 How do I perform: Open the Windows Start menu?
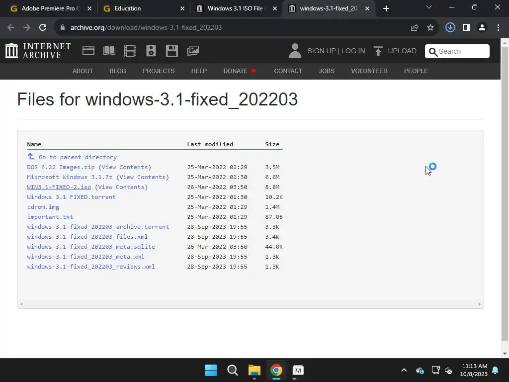(x=211, y=370)
